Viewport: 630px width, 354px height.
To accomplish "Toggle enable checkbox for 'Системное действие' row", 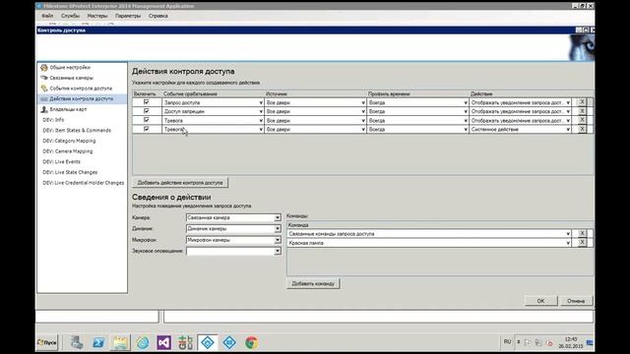I will (147, 129).
